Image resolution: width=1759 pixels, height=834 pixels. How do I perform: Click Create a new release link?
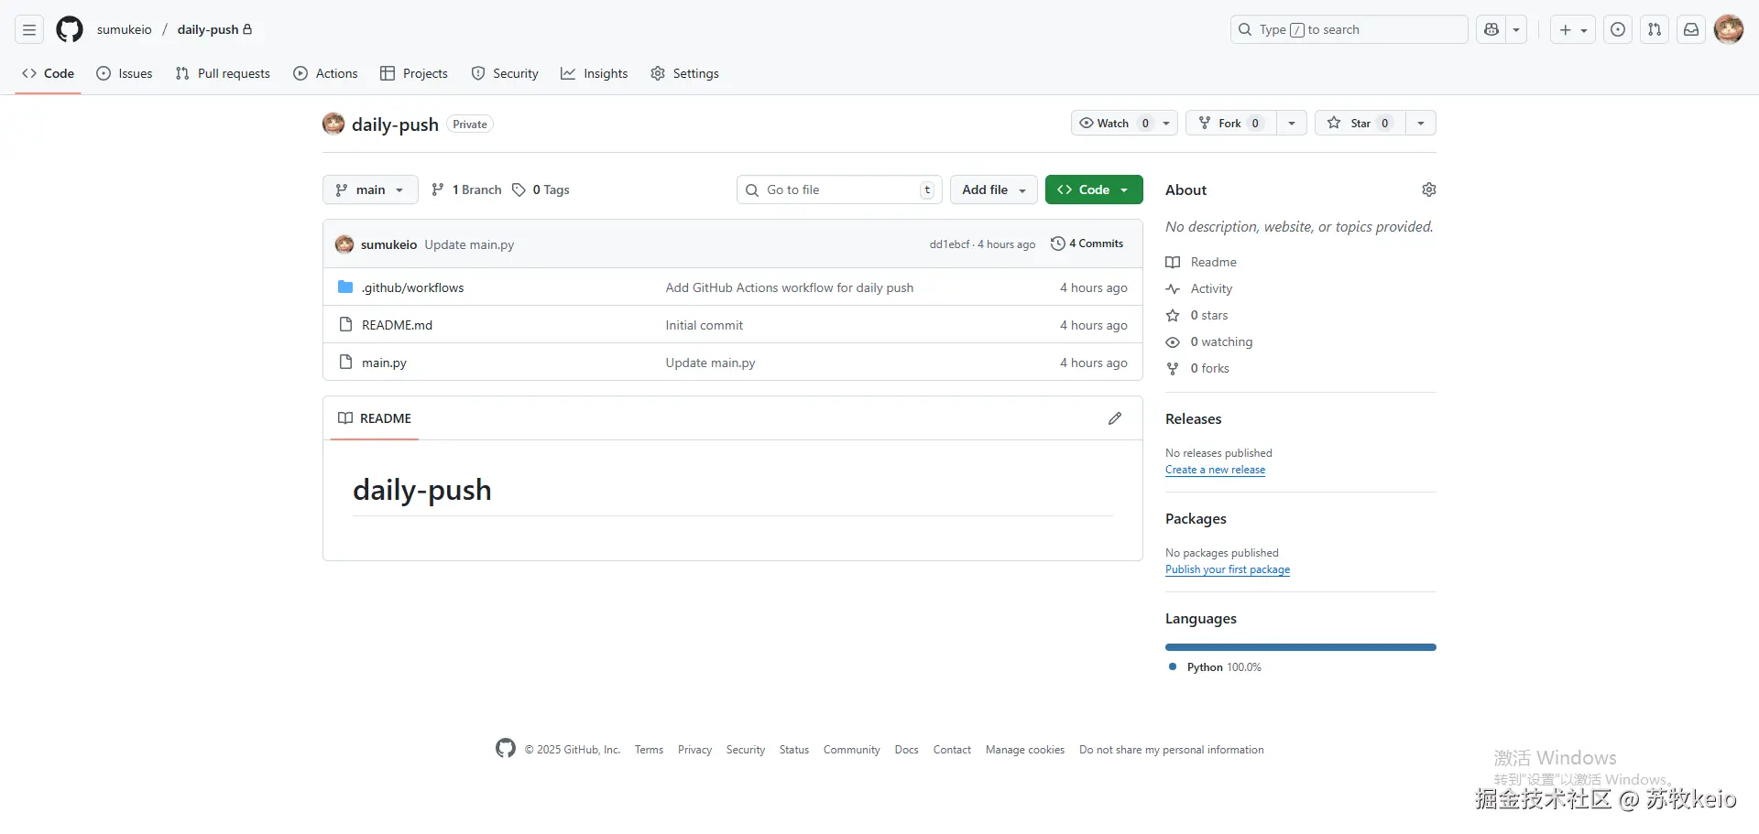1215,470
